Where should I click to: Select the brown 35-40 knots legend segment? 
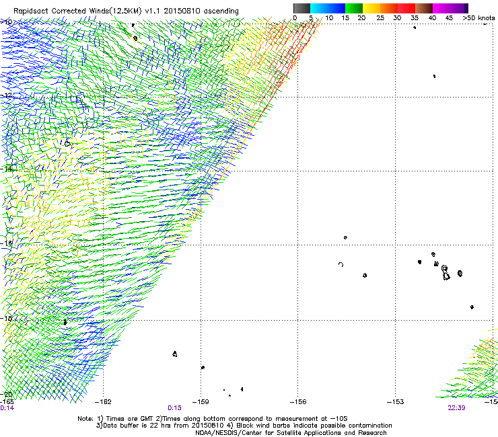(424, 8)
